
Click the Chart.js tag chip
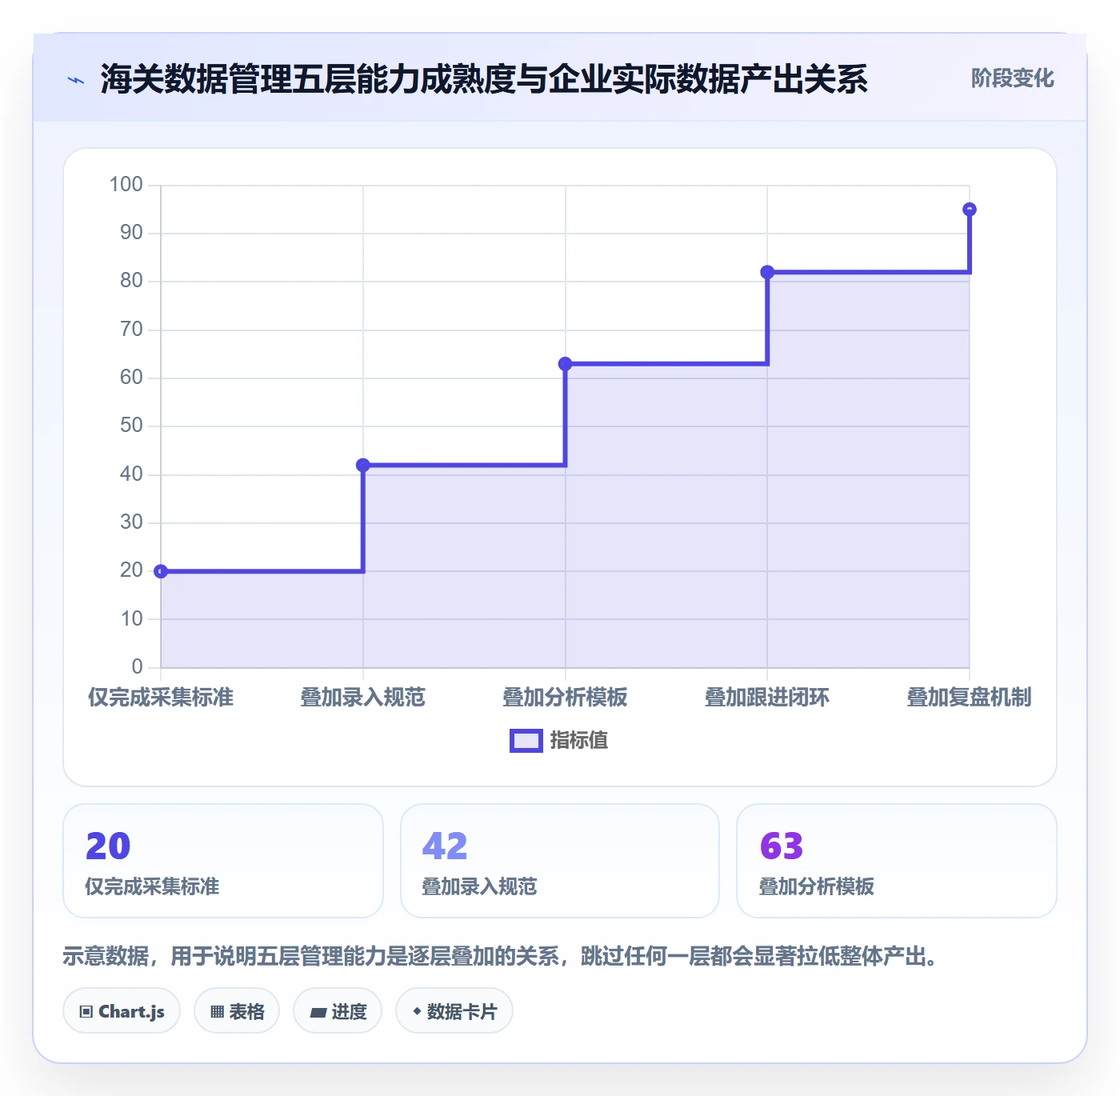pyautogui.click(x=122, y=1011)
